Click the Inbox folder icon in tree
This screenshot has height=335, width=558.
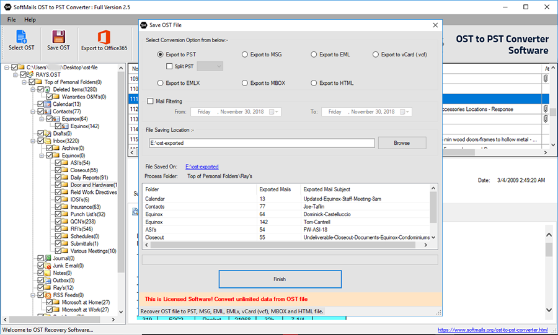click(x=48, y=141)
